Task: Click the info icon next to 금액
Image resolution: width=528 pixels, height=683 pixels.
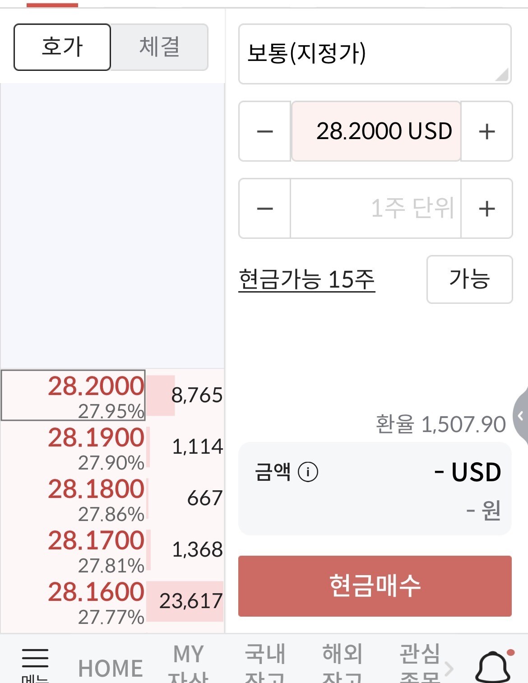Action: point(308,472)
